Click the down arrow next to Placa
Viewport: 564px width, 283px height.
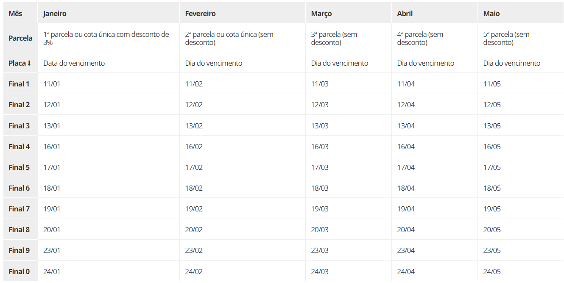29,63
